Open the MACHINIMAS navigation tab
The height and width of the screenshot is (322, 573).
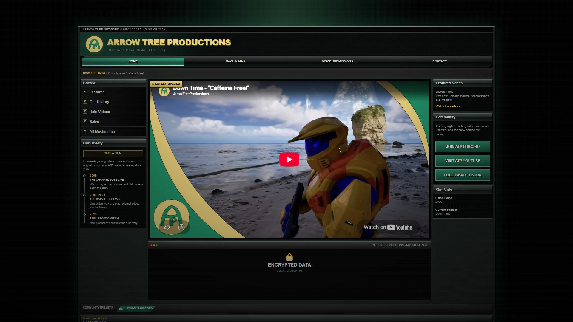click(235, 61)
